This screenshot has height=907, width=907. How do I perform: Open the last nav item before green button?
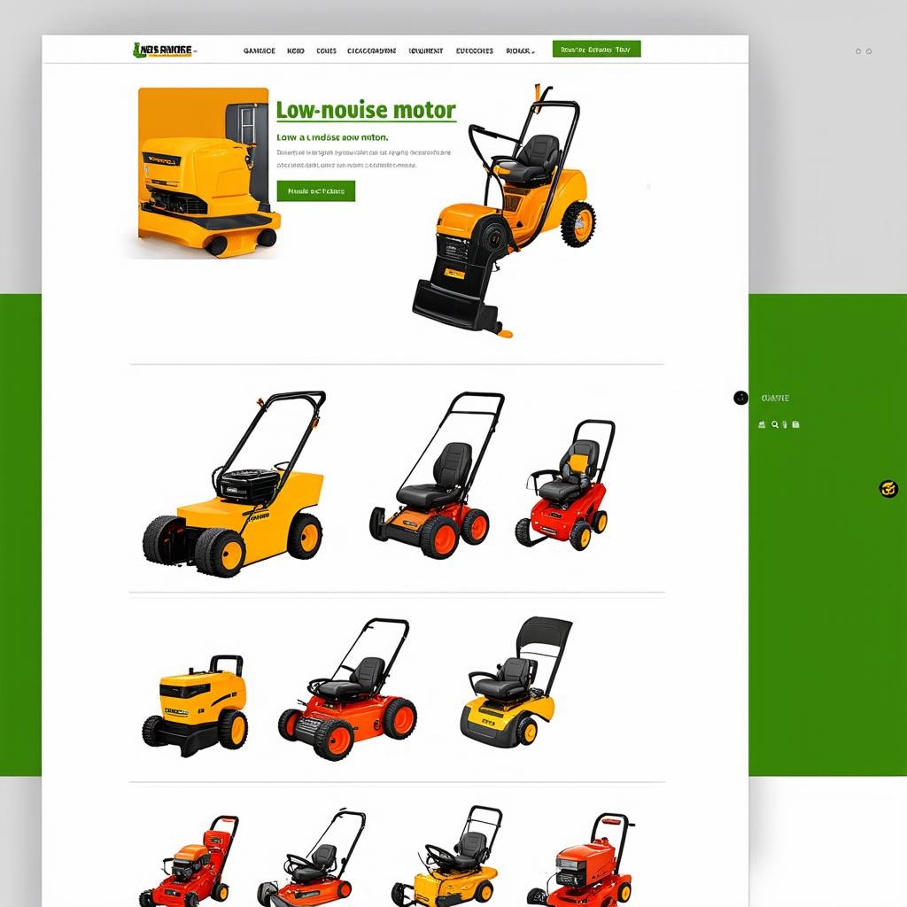[519, 51]
